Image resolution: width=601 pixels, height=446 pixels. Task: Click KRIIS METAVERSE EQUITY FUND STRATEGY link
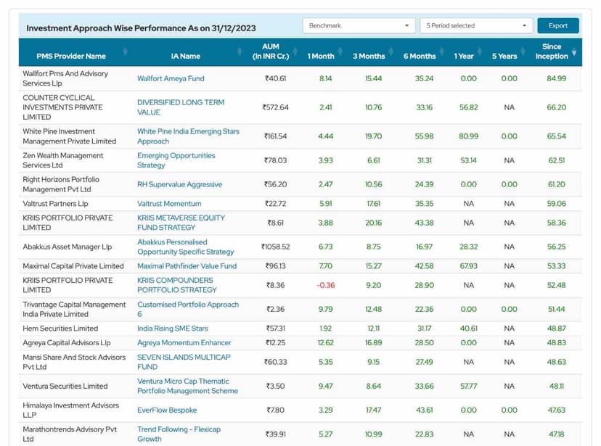(x=181, y=223)
